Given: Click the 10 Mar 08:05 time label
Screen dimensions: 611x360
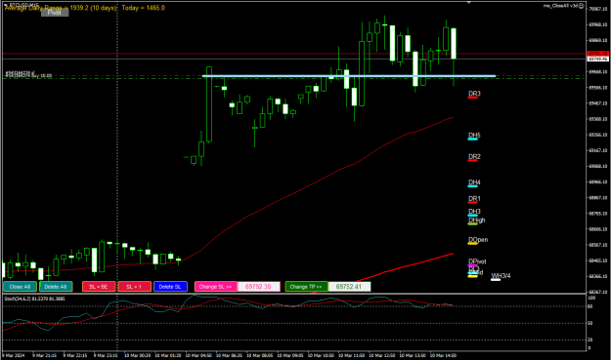Looking at the screenshot, I should (x=259, y=355).
